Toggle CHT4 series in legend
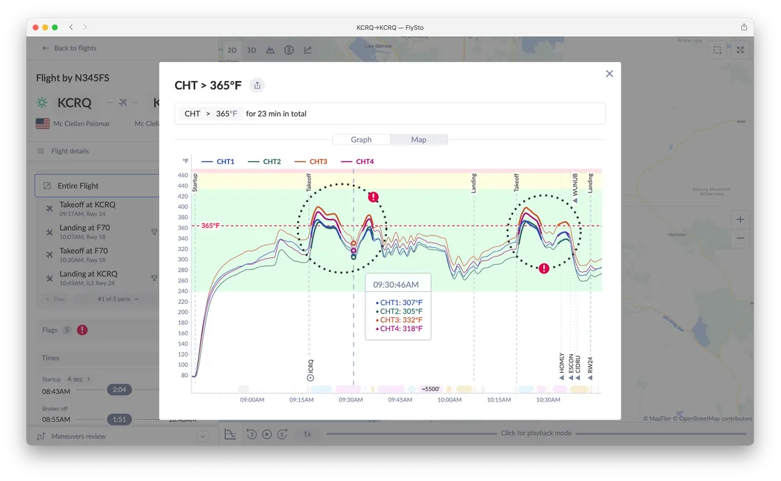Image resolution: width=781 pixels, height=481 pixels. [x=357, y=161]
